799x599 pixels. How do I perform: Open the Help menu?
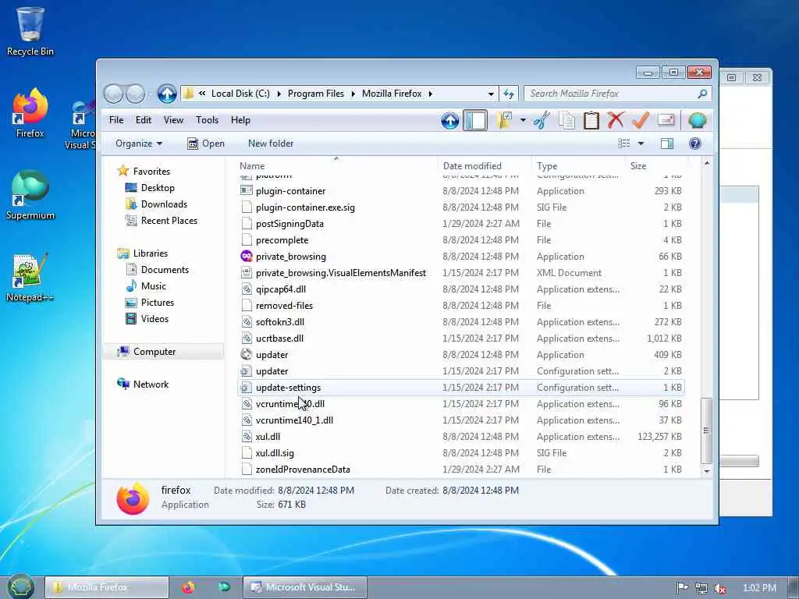pyautogui.click(x=240, y=120)
